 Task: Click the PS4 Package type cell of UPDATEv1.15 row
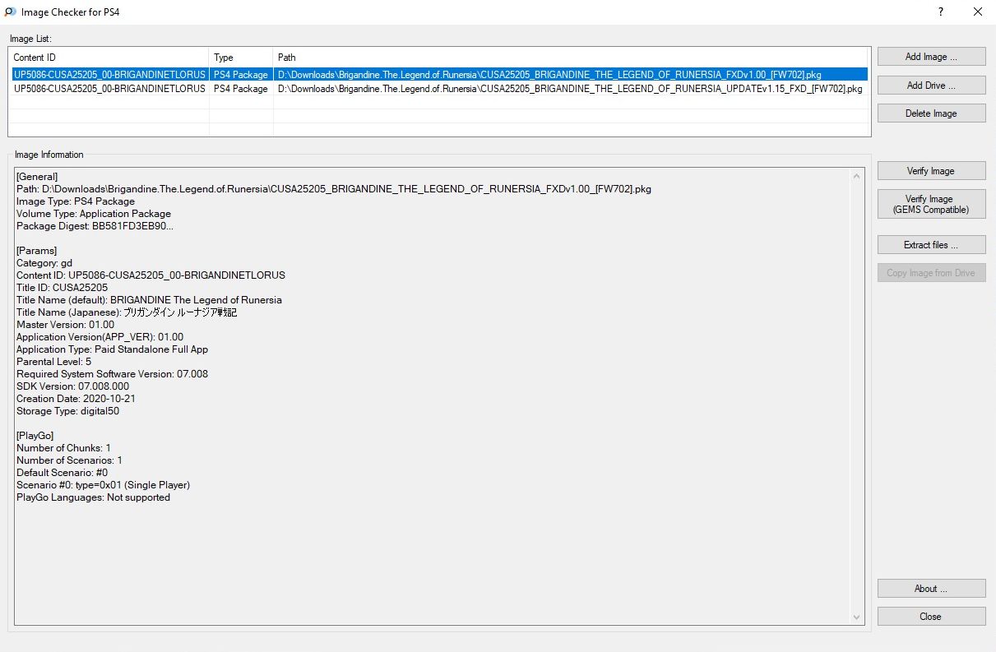pyautogui.click(x=241, y=89)
